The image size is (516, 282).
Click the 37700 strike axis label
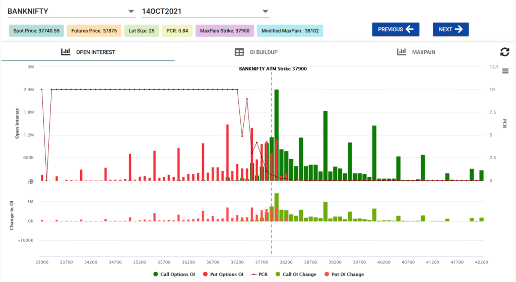point(262,262)
